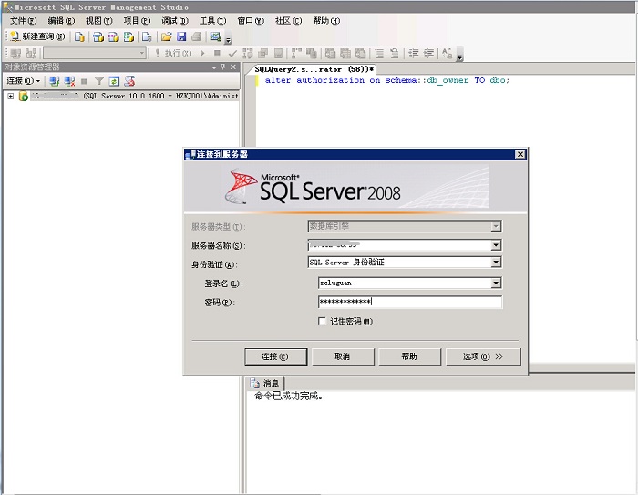Image resolution: width=638 pixels, height=495 pixels.
Task: Click the Analysis Services XMLA Query icon
Action: tap(129, 36)
